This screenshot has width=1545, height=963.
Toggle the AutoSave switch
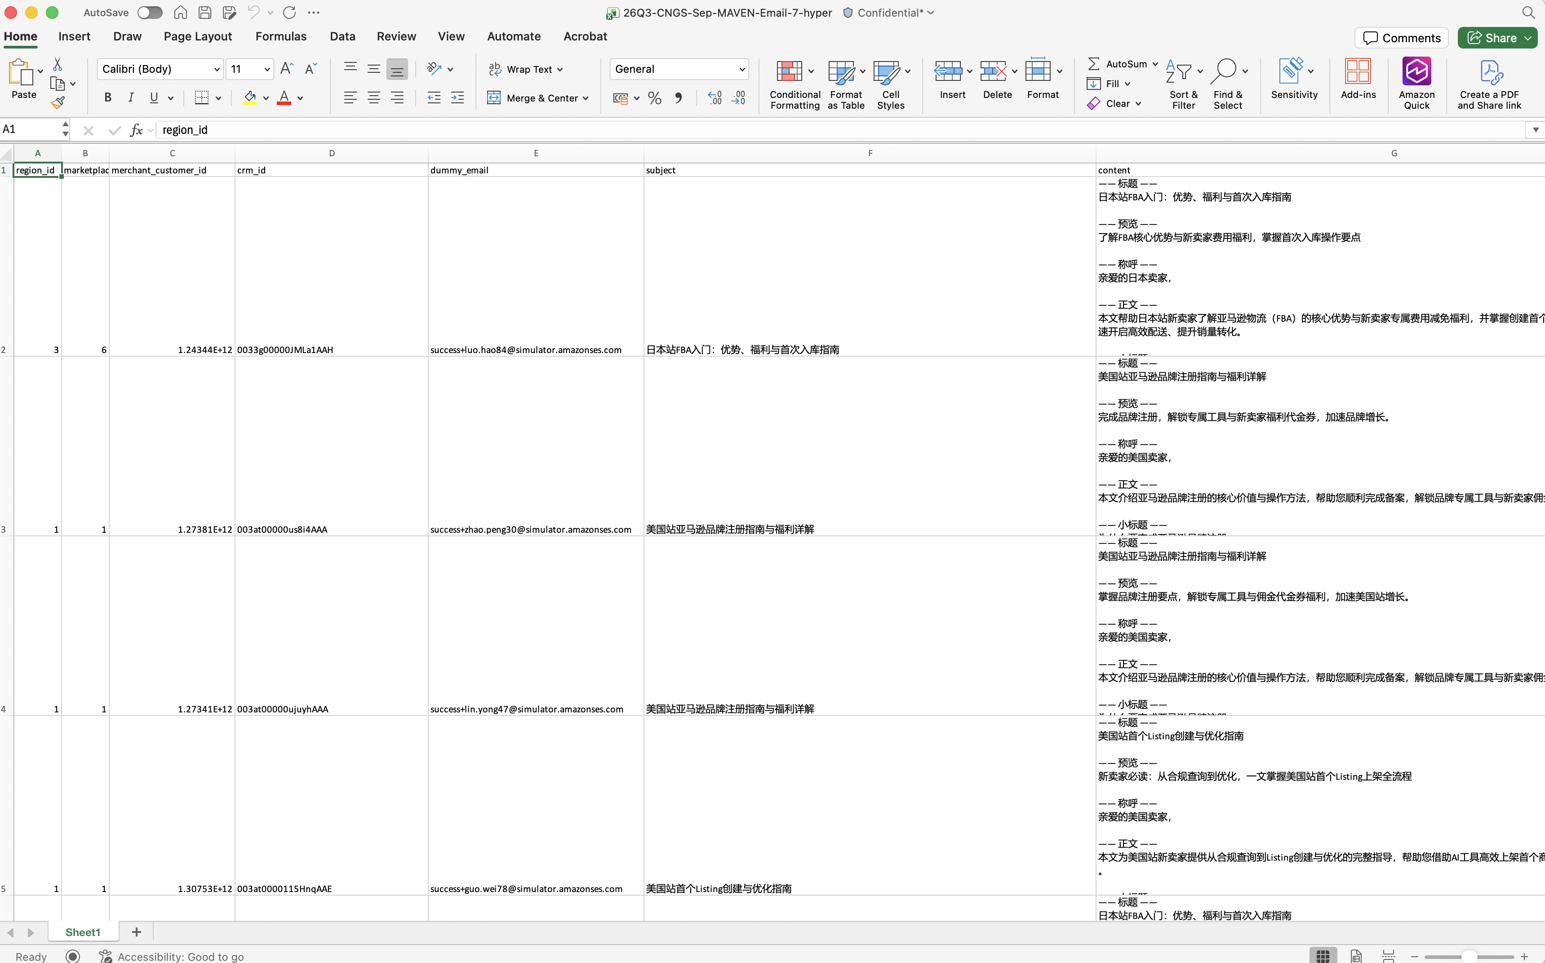(x=150, y=12)
